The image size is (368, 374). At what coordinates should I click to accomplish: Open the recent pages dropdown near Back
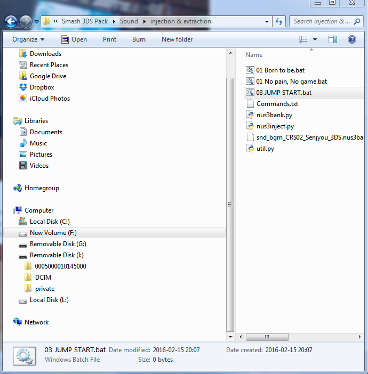37,22
